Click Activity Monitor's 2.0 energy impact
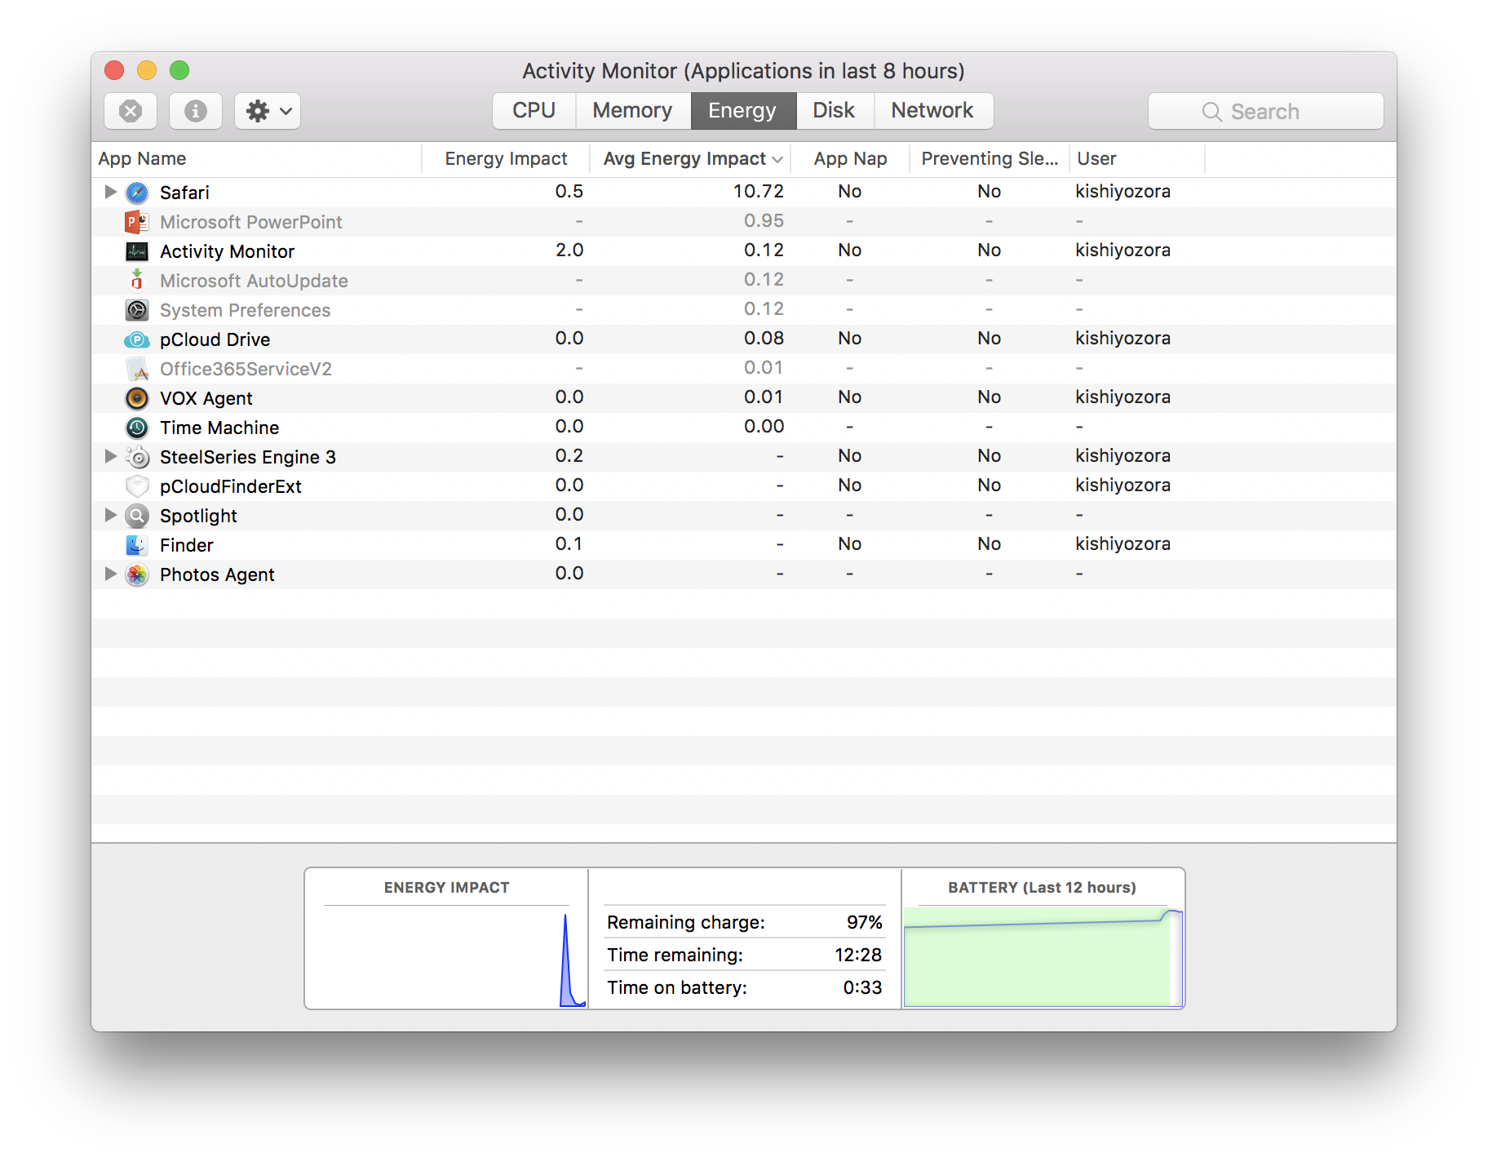 [569, 250]
